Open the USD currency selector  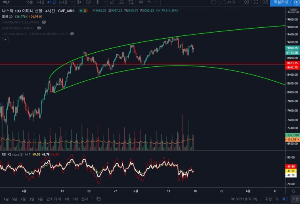coord(293,10)
